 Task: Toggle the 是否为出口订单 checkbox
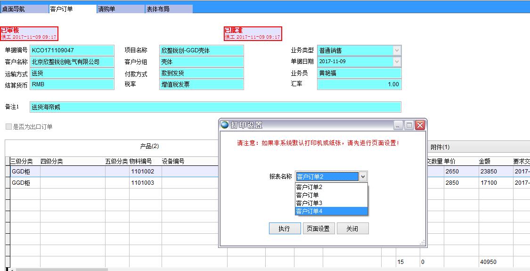(8, 127)
